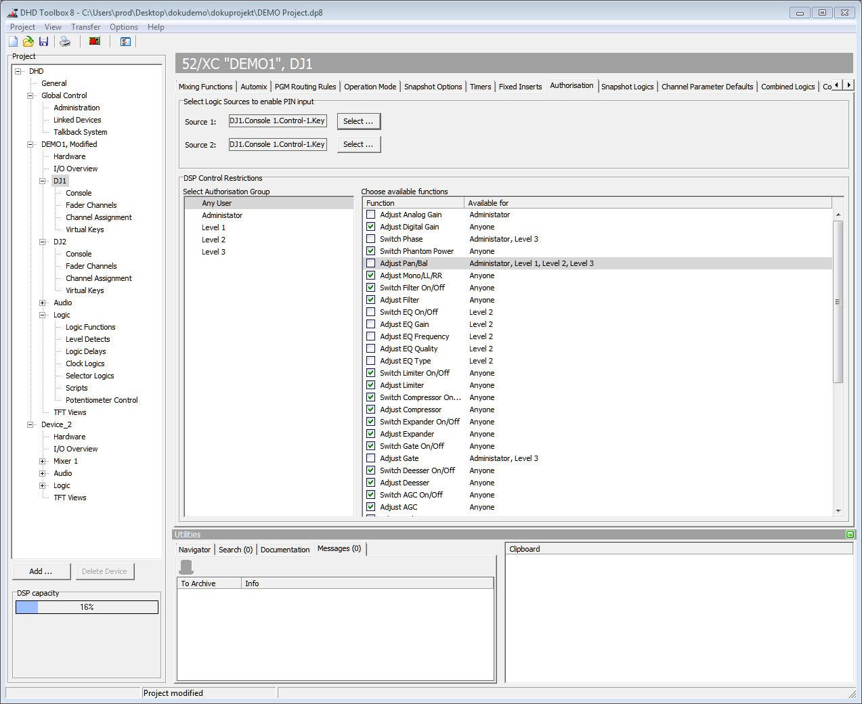Disable the Switch Phantom Power checkbox

(x=370, y=250)
